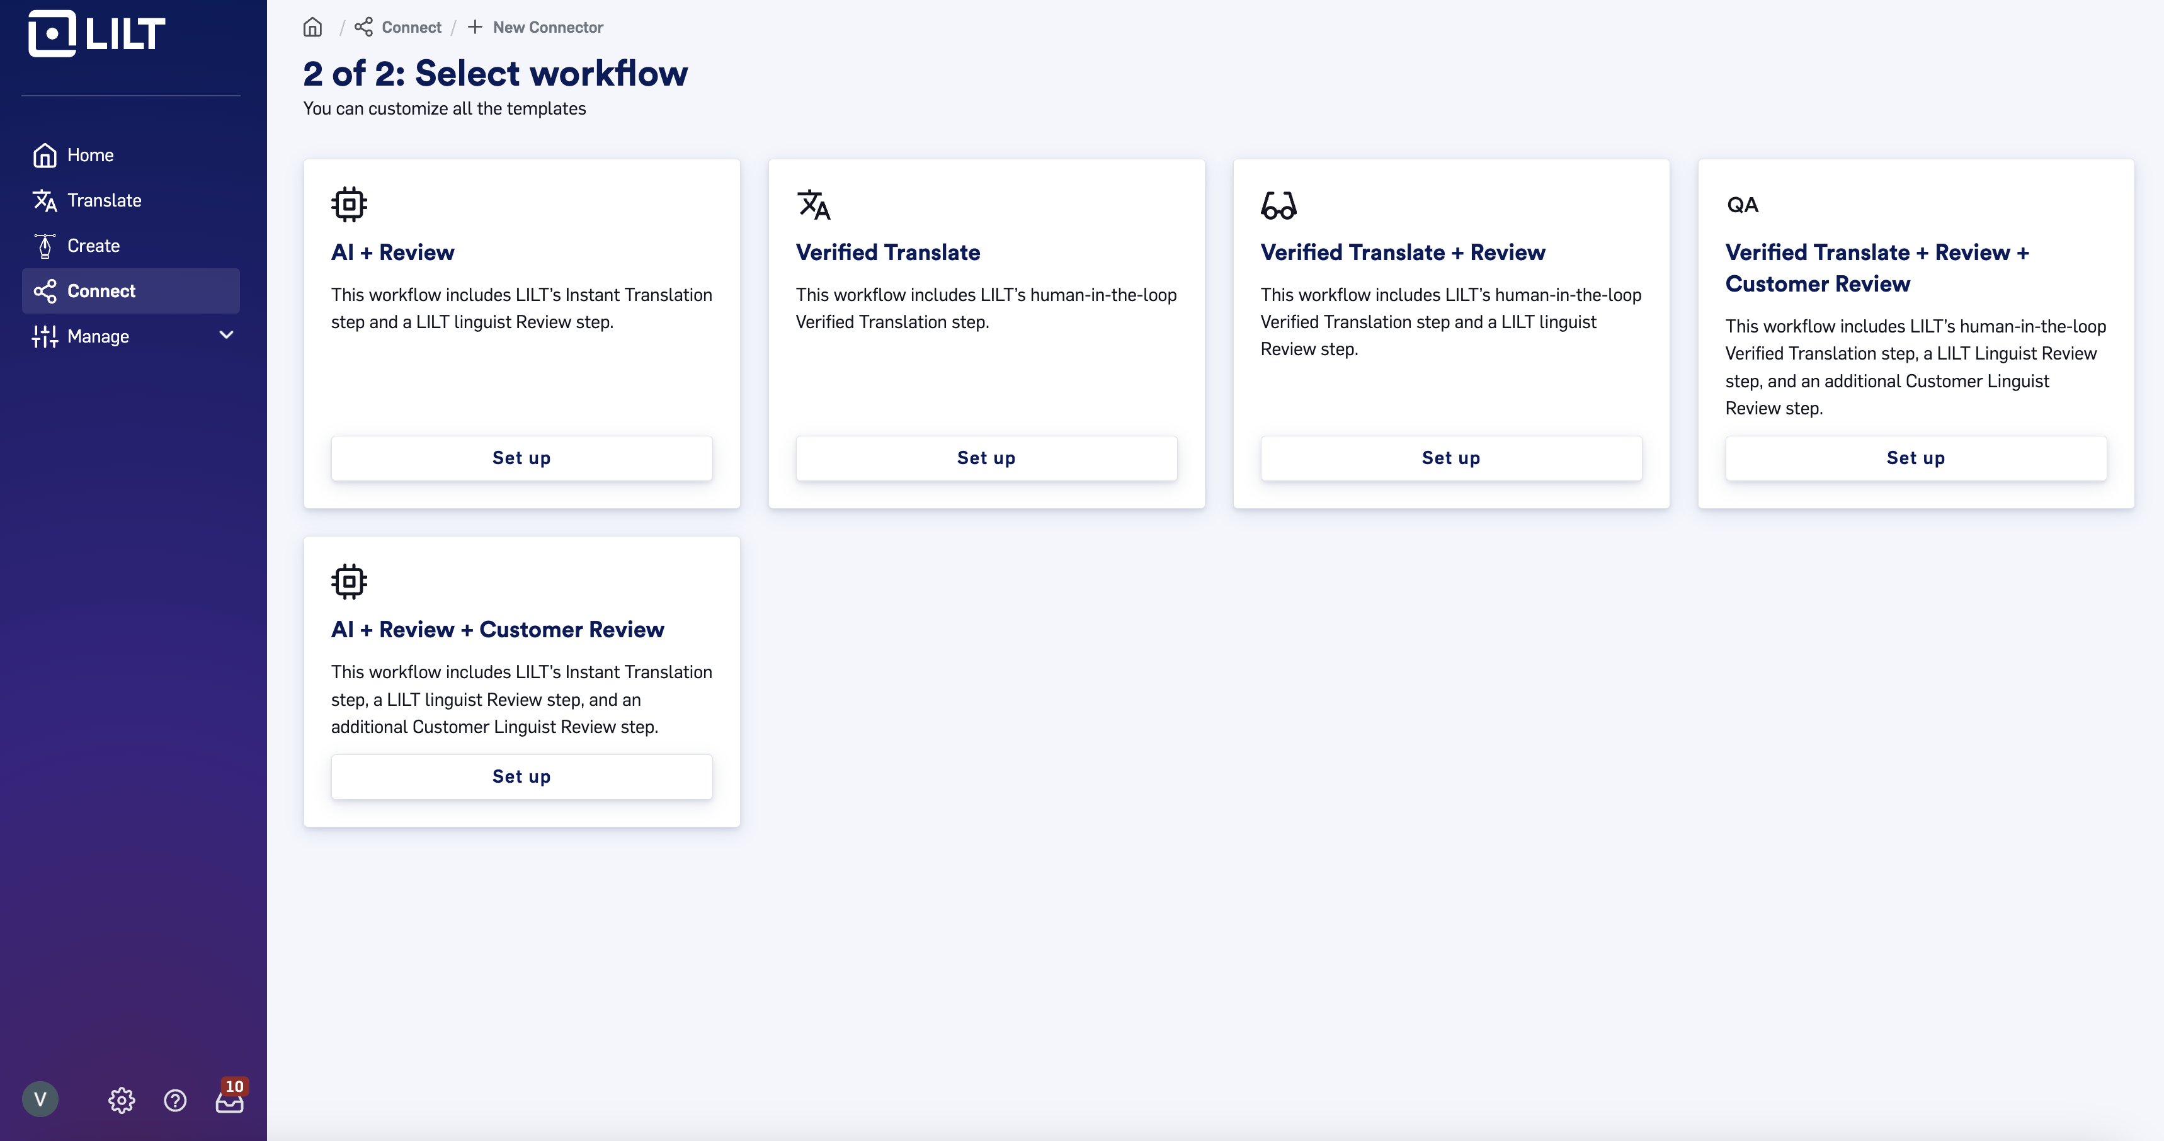The height and width of the screenshot is (1141, 2164).
Task: Click the Create pen icon in sidebar
Action: pyautogui.click(x=45, y=246)
